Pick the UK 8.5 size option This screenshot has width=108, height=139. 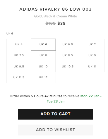click(68, 56)
